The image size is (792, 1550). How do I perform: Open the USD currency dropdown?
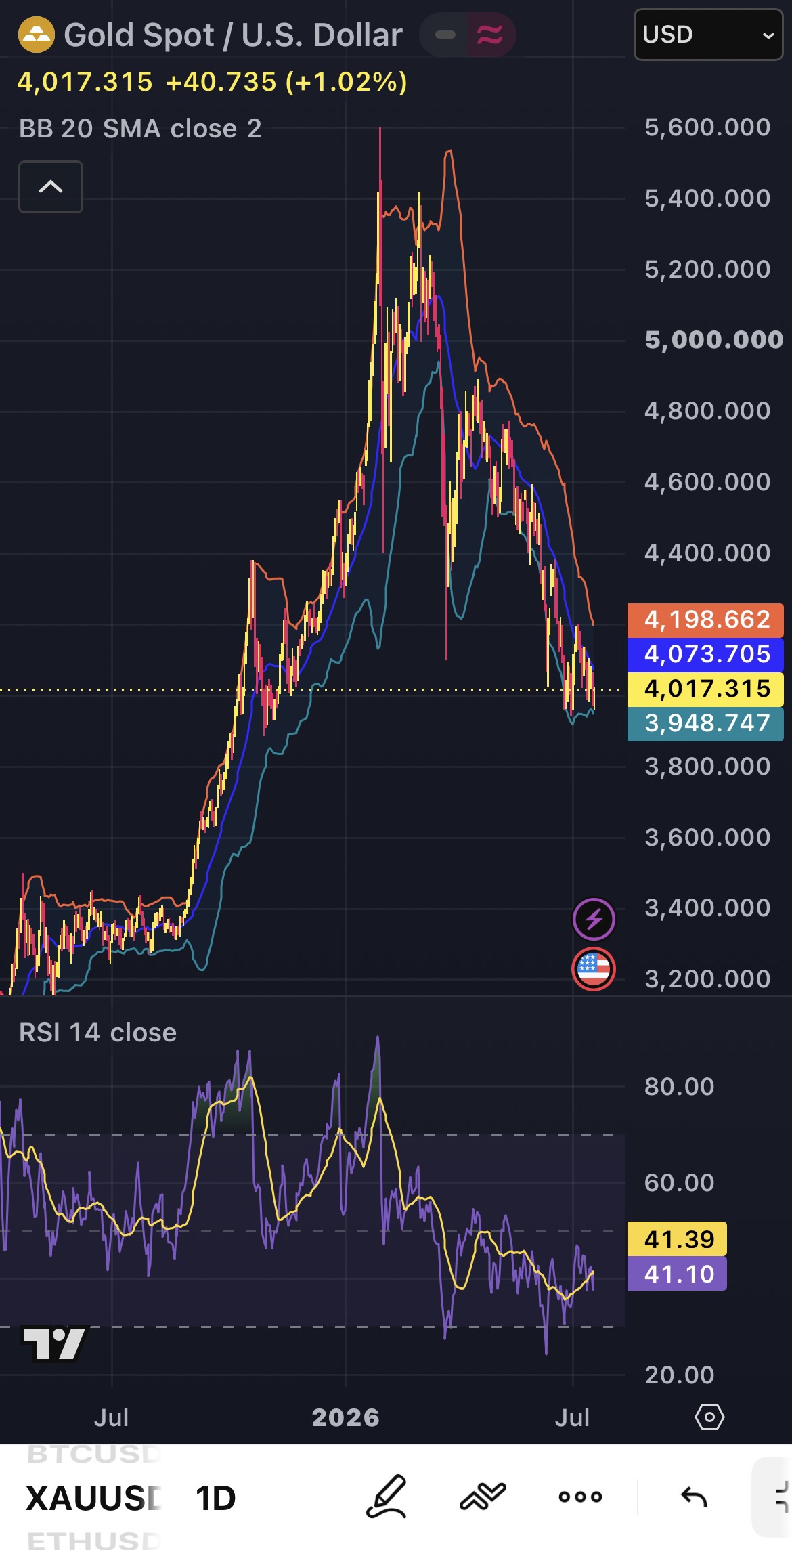coord(708,35)
